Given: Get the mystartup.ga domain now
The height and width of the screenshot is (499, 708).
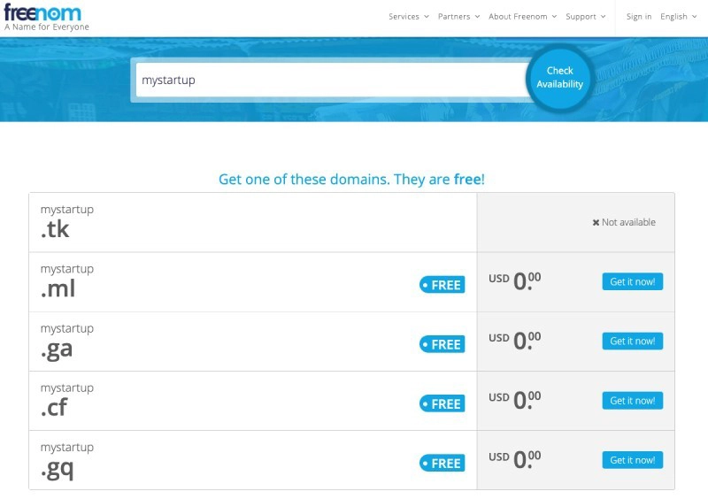Looking at the screenshot, I should point(633,341).
